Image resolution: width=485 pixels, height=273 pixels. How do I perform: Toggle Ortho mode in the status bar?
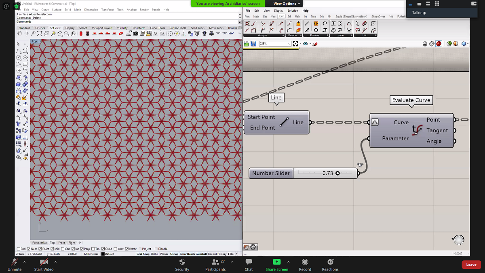[154, 254]
